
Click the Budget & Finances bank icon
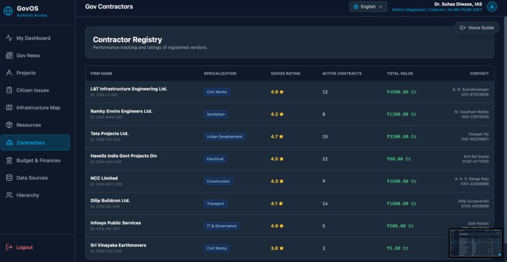[x=9, y=160]
